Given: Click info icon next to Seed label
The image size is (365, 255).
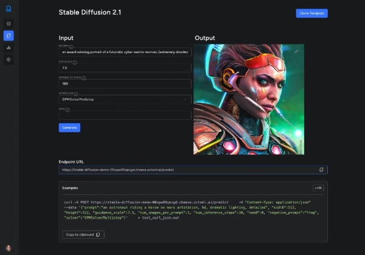Looking at the screenshot, I should [x=67, y=110].
